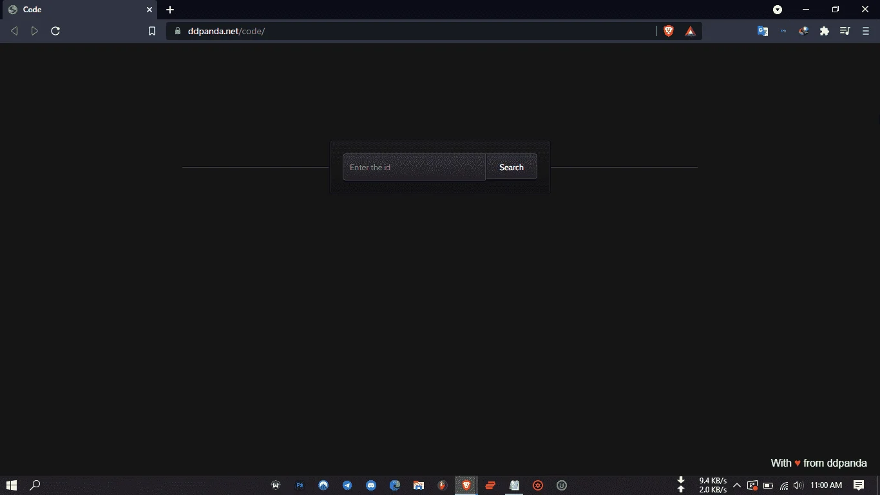Open the Extensions puzzle menu

point(824,31)
